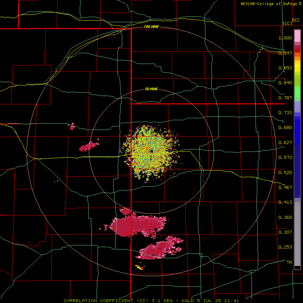Click the 0.520 colorbar value label
Screen dimensions: 303x303
[285, 173]
